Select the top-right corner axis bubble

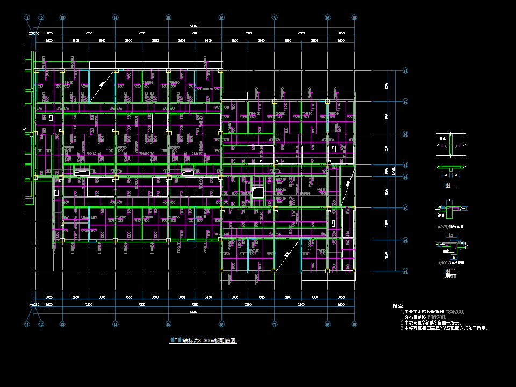tap(354, 18)
